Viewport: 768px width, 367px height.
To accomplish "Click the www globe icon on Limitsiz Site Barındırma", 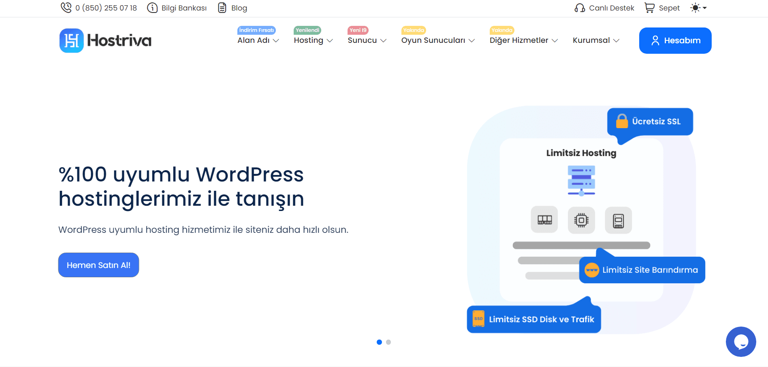I will click(592, 270).
